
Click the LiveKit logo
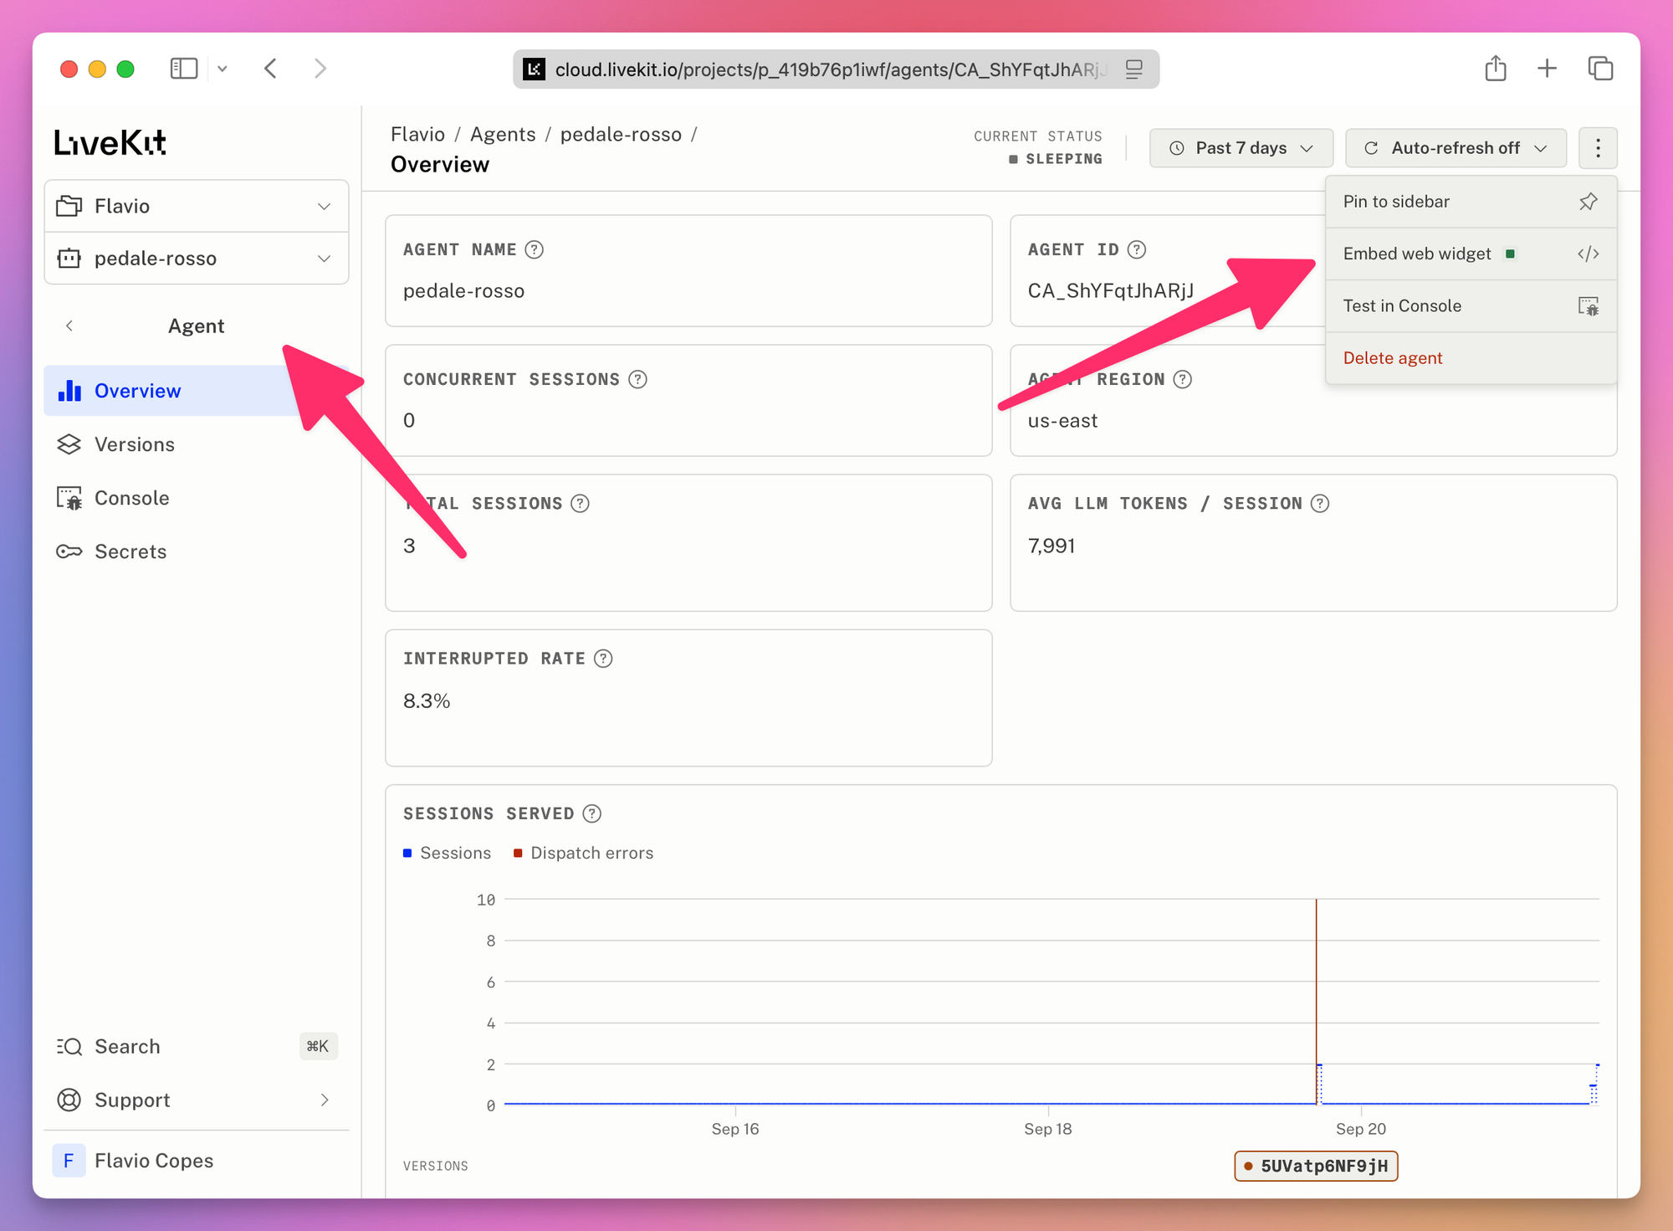tap(110, 142)
